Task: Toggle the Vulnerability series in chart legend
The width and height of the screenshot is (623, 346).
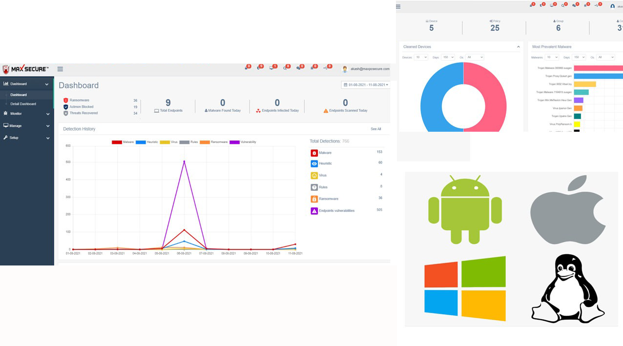Action: click(243, 142)
